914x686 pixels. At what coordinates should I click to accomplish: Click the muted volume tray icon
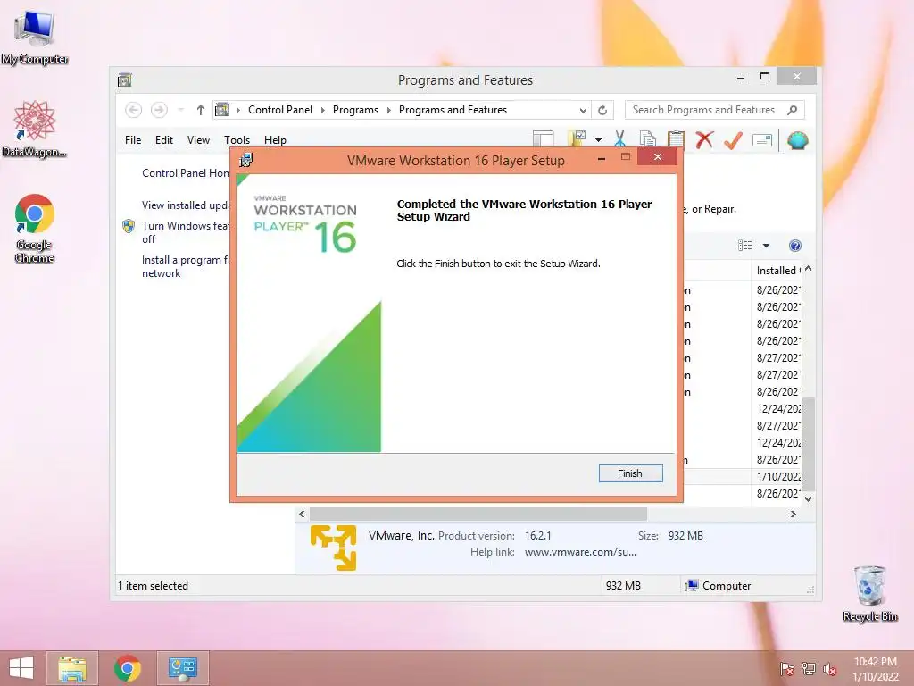coord(829,669)
